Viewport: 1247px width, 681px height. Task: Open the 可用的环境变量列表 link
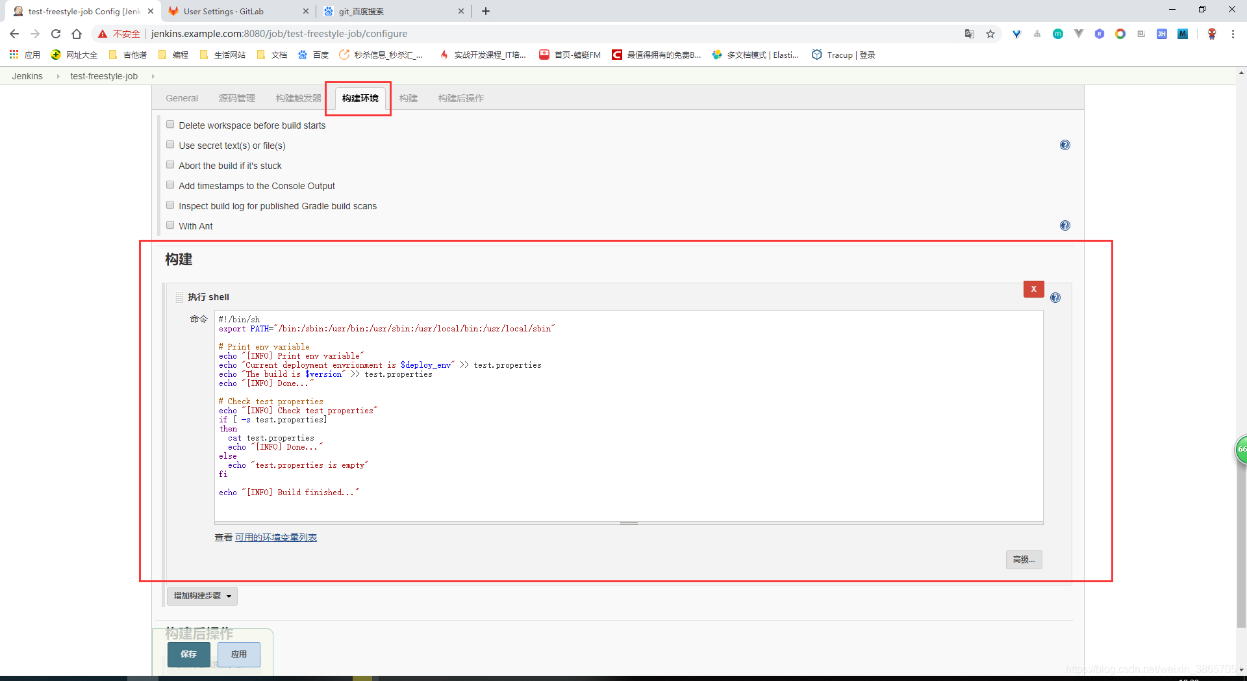[x=276, y=537]
